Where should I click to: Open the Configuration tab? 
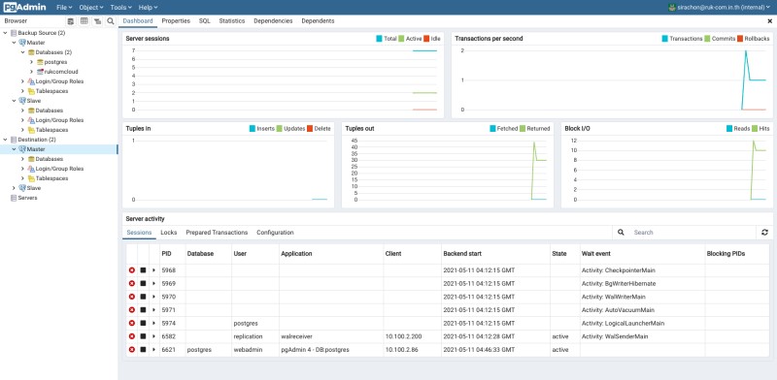point(275,233)
